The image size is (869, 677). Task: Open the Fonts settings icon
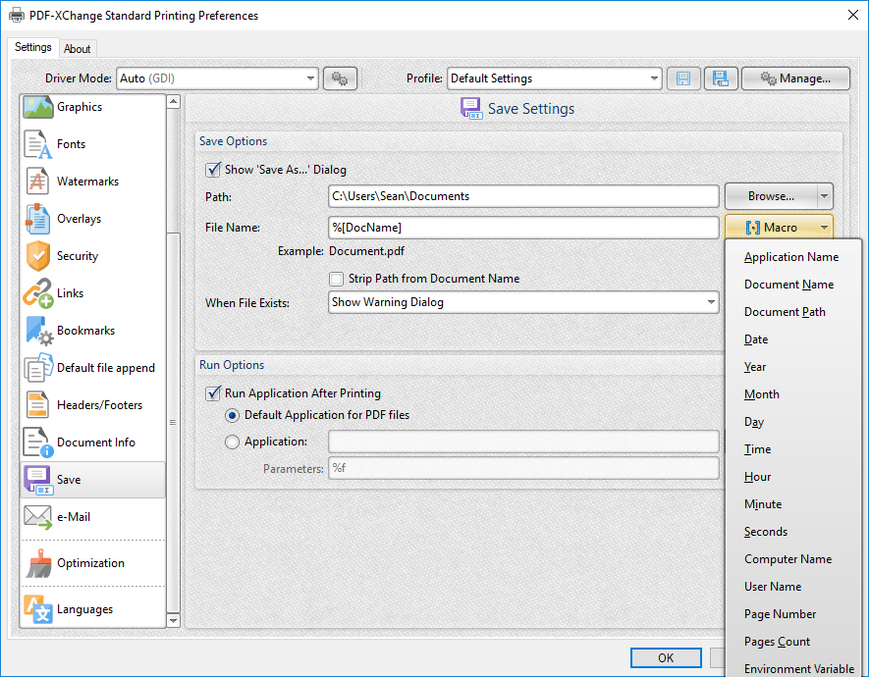(x=37, y=144)
